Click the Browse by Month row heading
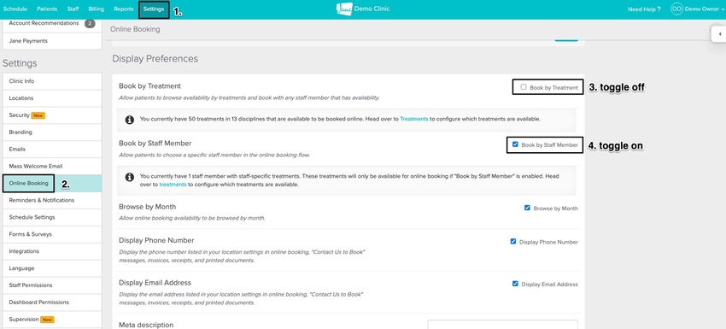Screen dimensions: 726x329 point(147,207)
